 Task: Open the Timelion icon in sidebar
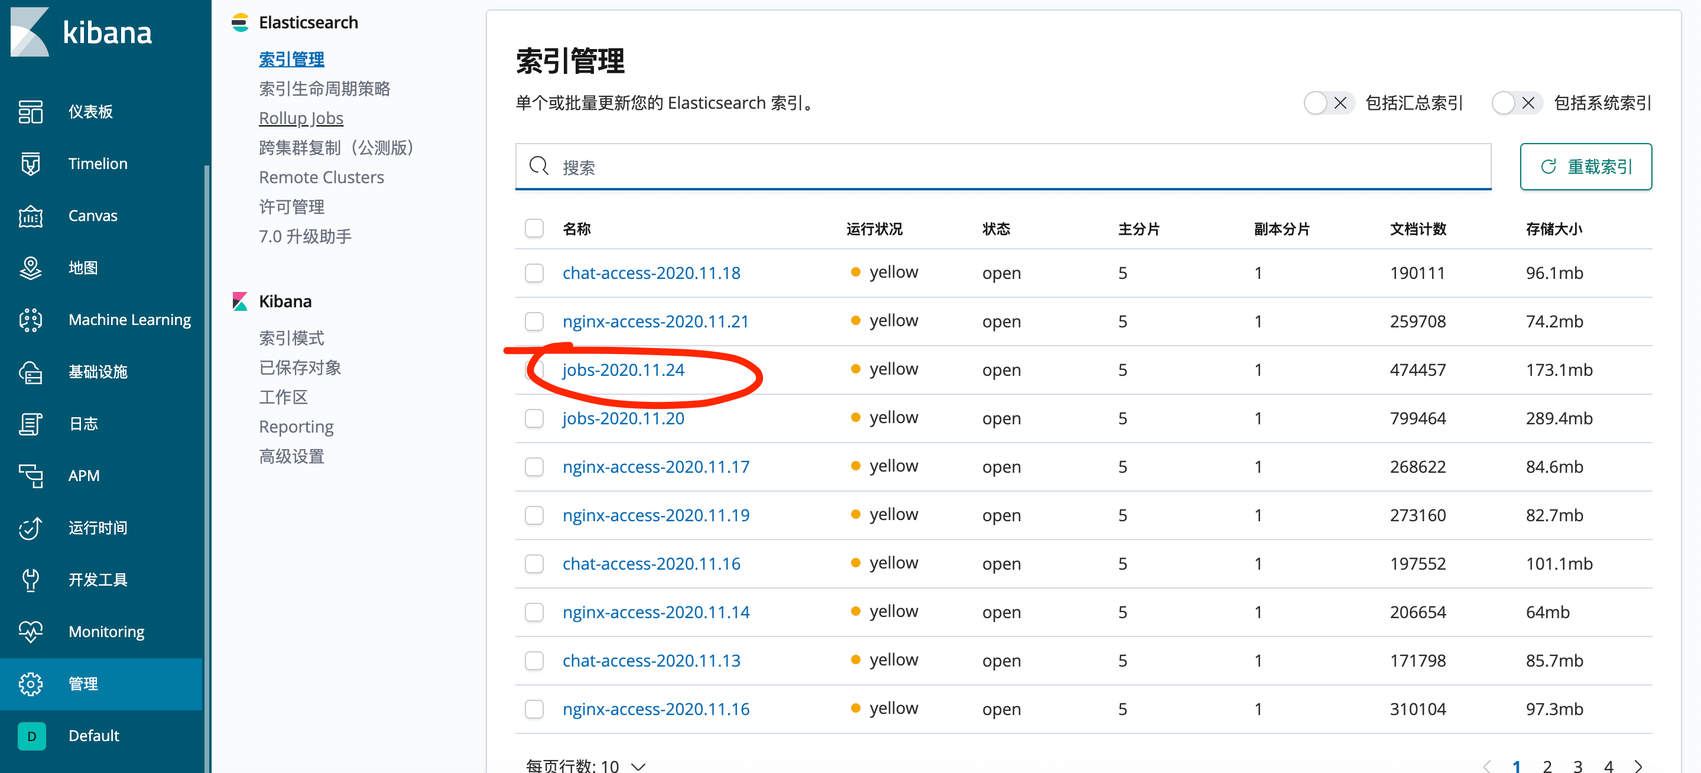pyautogui.click(x=30, y=164)
